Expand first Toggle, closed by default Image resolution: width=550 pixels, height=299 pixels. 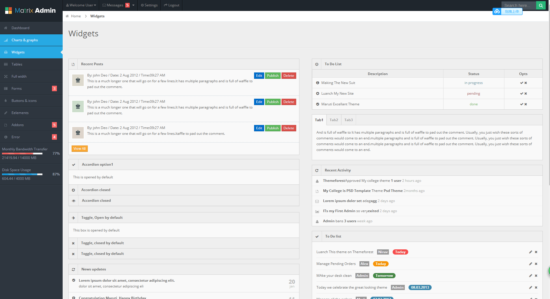(x=184, y=243)
